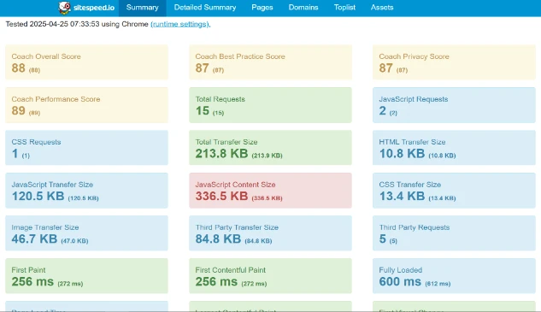Open the Pages tab
This screenshot has width=541, height=312.
tap(262, 8)
